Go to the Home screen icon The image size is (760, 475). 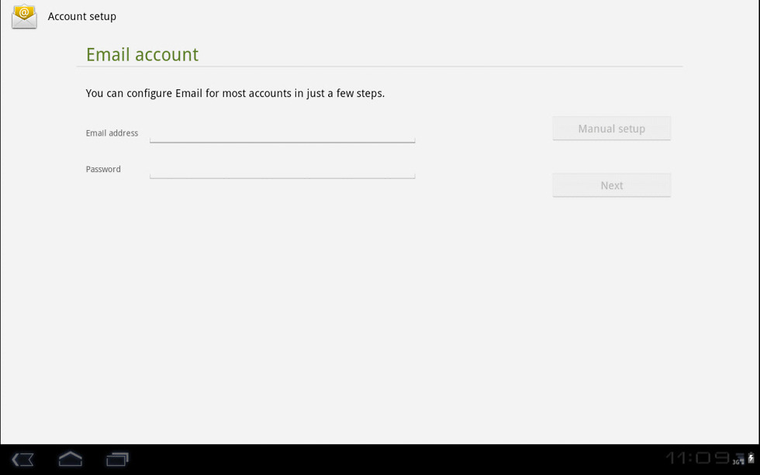(70, 460)
